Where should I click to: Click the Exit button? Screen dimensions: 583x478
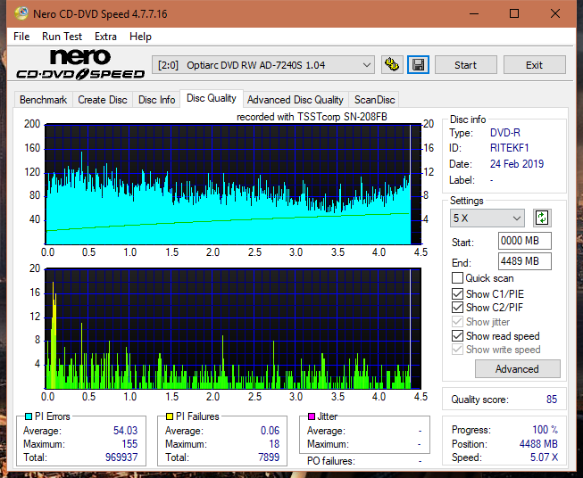(x=534, y=65)
